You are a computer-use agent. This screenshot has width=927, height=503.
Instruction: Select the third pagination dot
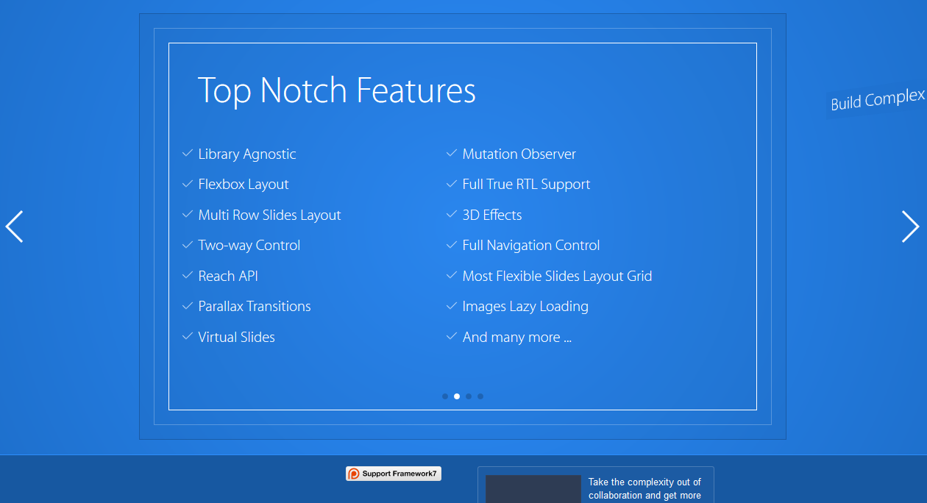click(469, 396)
